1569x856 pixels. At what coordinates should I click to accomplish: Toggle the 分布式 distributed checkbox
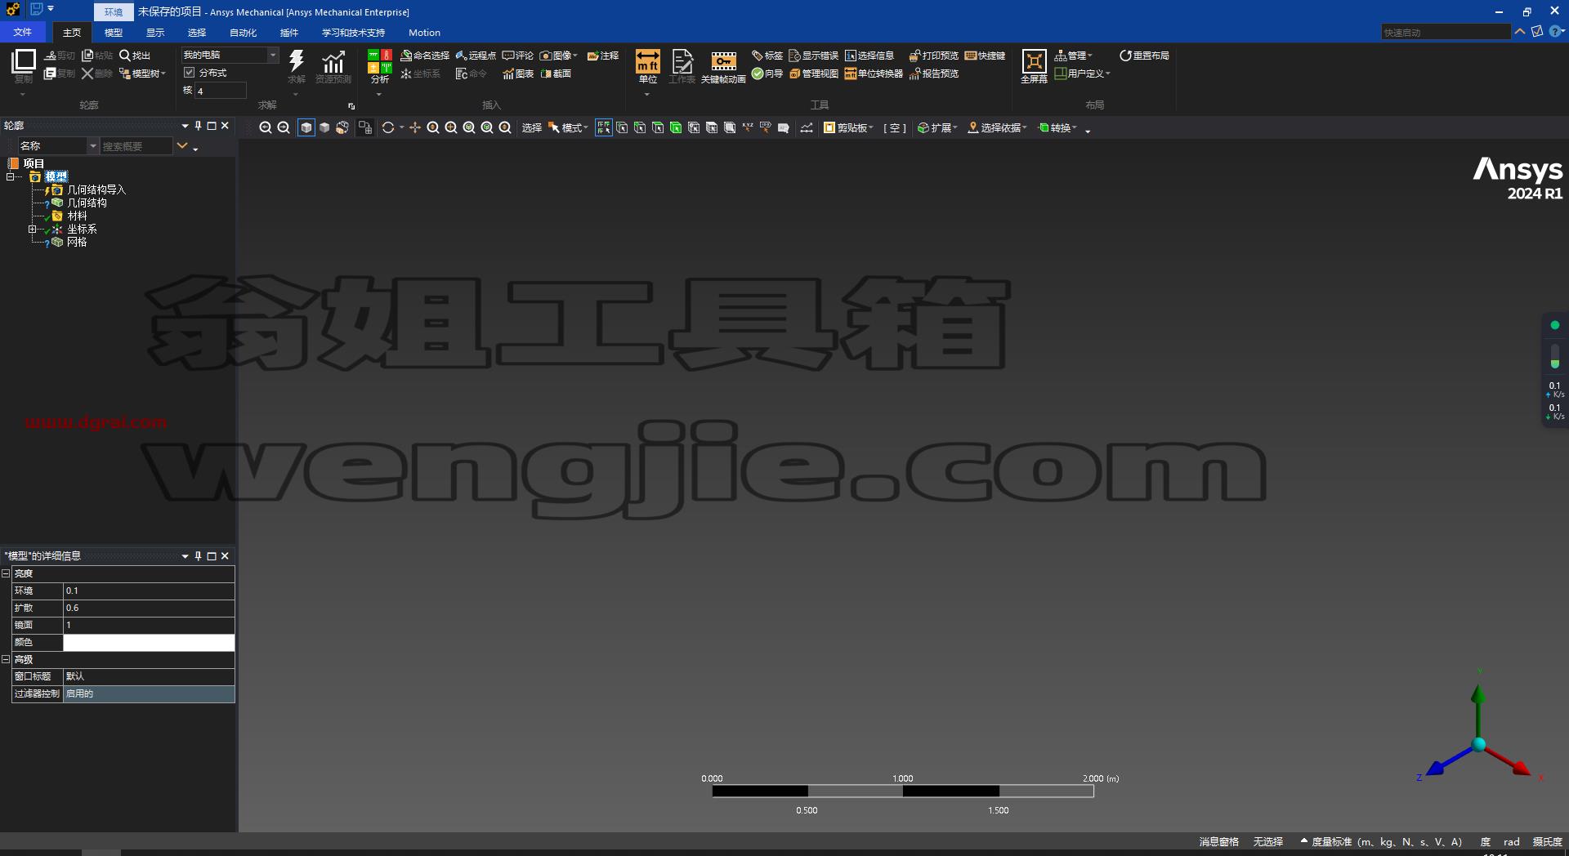tap(190, 73)
